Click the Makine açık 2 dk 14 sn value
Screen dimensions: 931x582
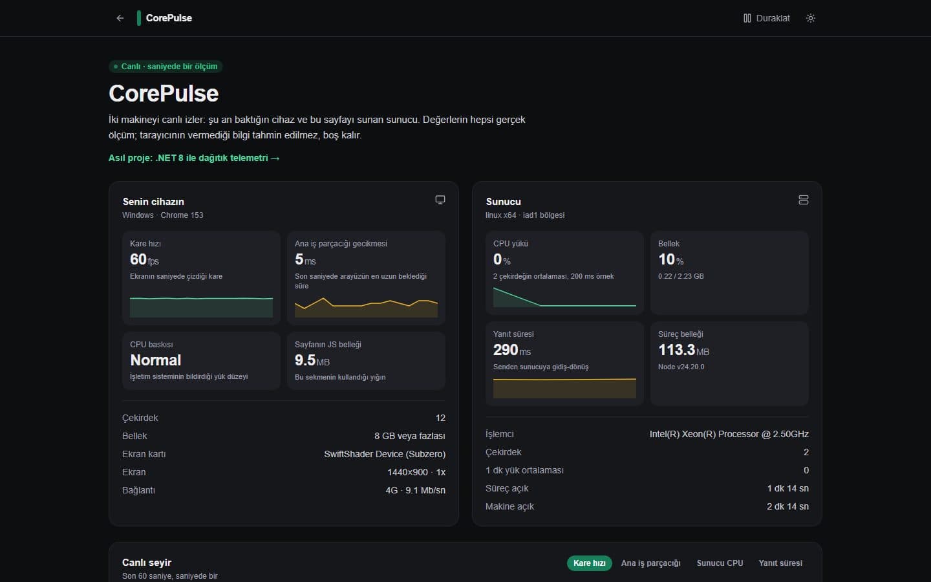[x=787, y=506]
